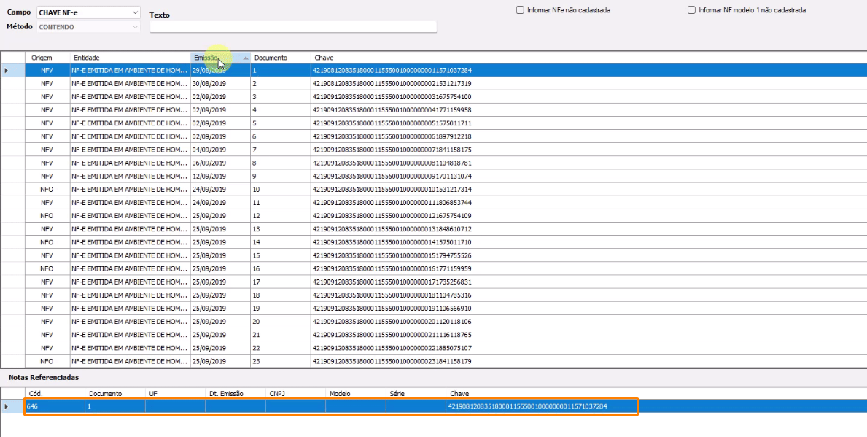This screenshot has height=437, width=867.
Task: Sort by the Entidade column header
Action: [x=130, y=58]
